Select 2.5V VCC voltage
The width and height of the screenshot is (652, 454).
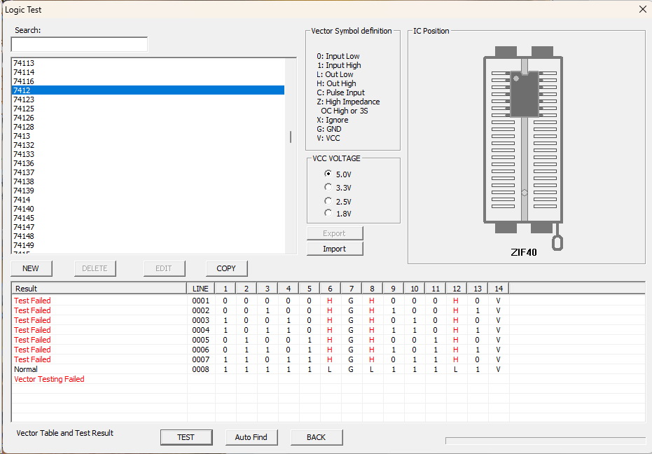click(328, 201)
